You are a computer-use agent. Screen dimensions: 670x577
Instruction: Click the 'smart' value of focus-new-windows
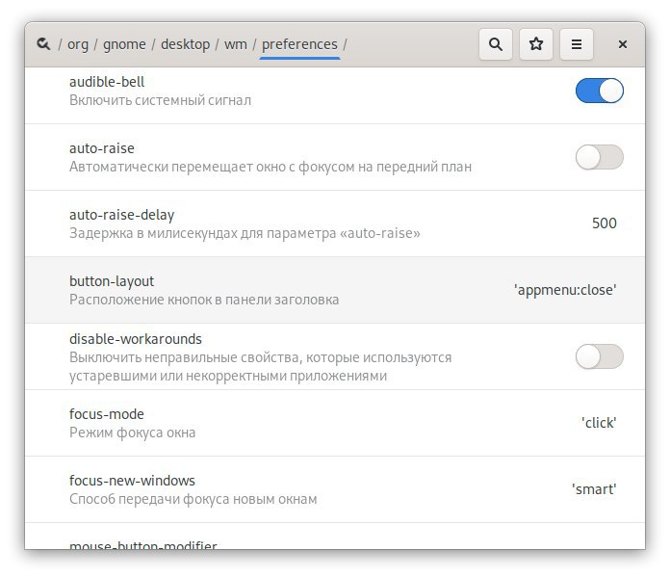(x=594, y=489)
